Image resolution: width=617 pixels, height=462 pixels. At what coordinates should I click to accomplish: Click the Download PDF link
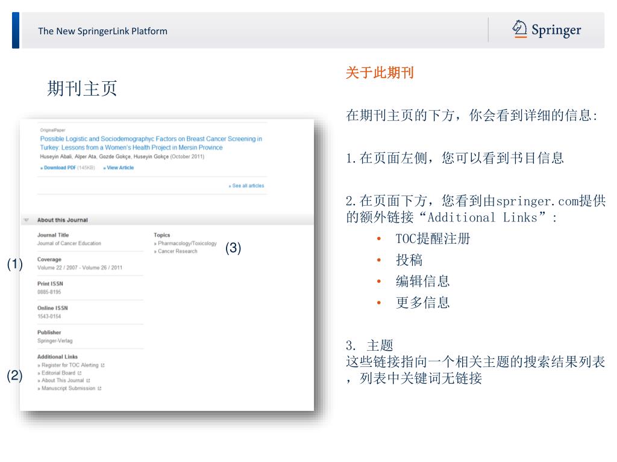pos(58,168)
